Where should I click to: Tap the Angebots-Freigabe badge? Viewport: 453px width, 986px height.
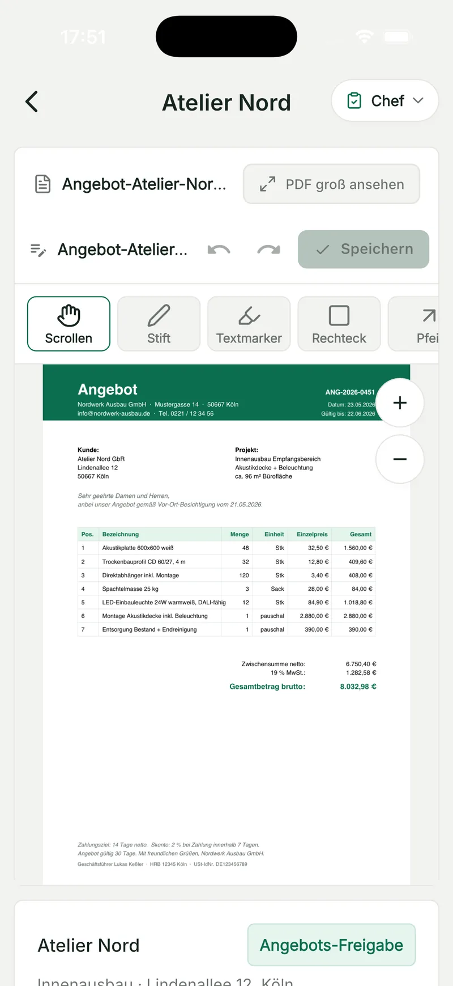point(331,945)
